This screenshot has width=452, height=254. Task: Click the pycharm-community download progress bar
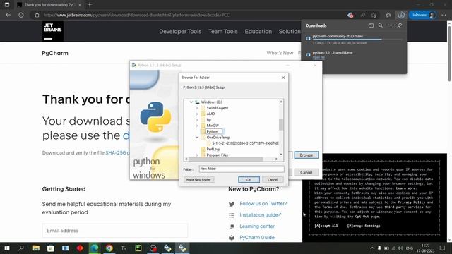357,40
